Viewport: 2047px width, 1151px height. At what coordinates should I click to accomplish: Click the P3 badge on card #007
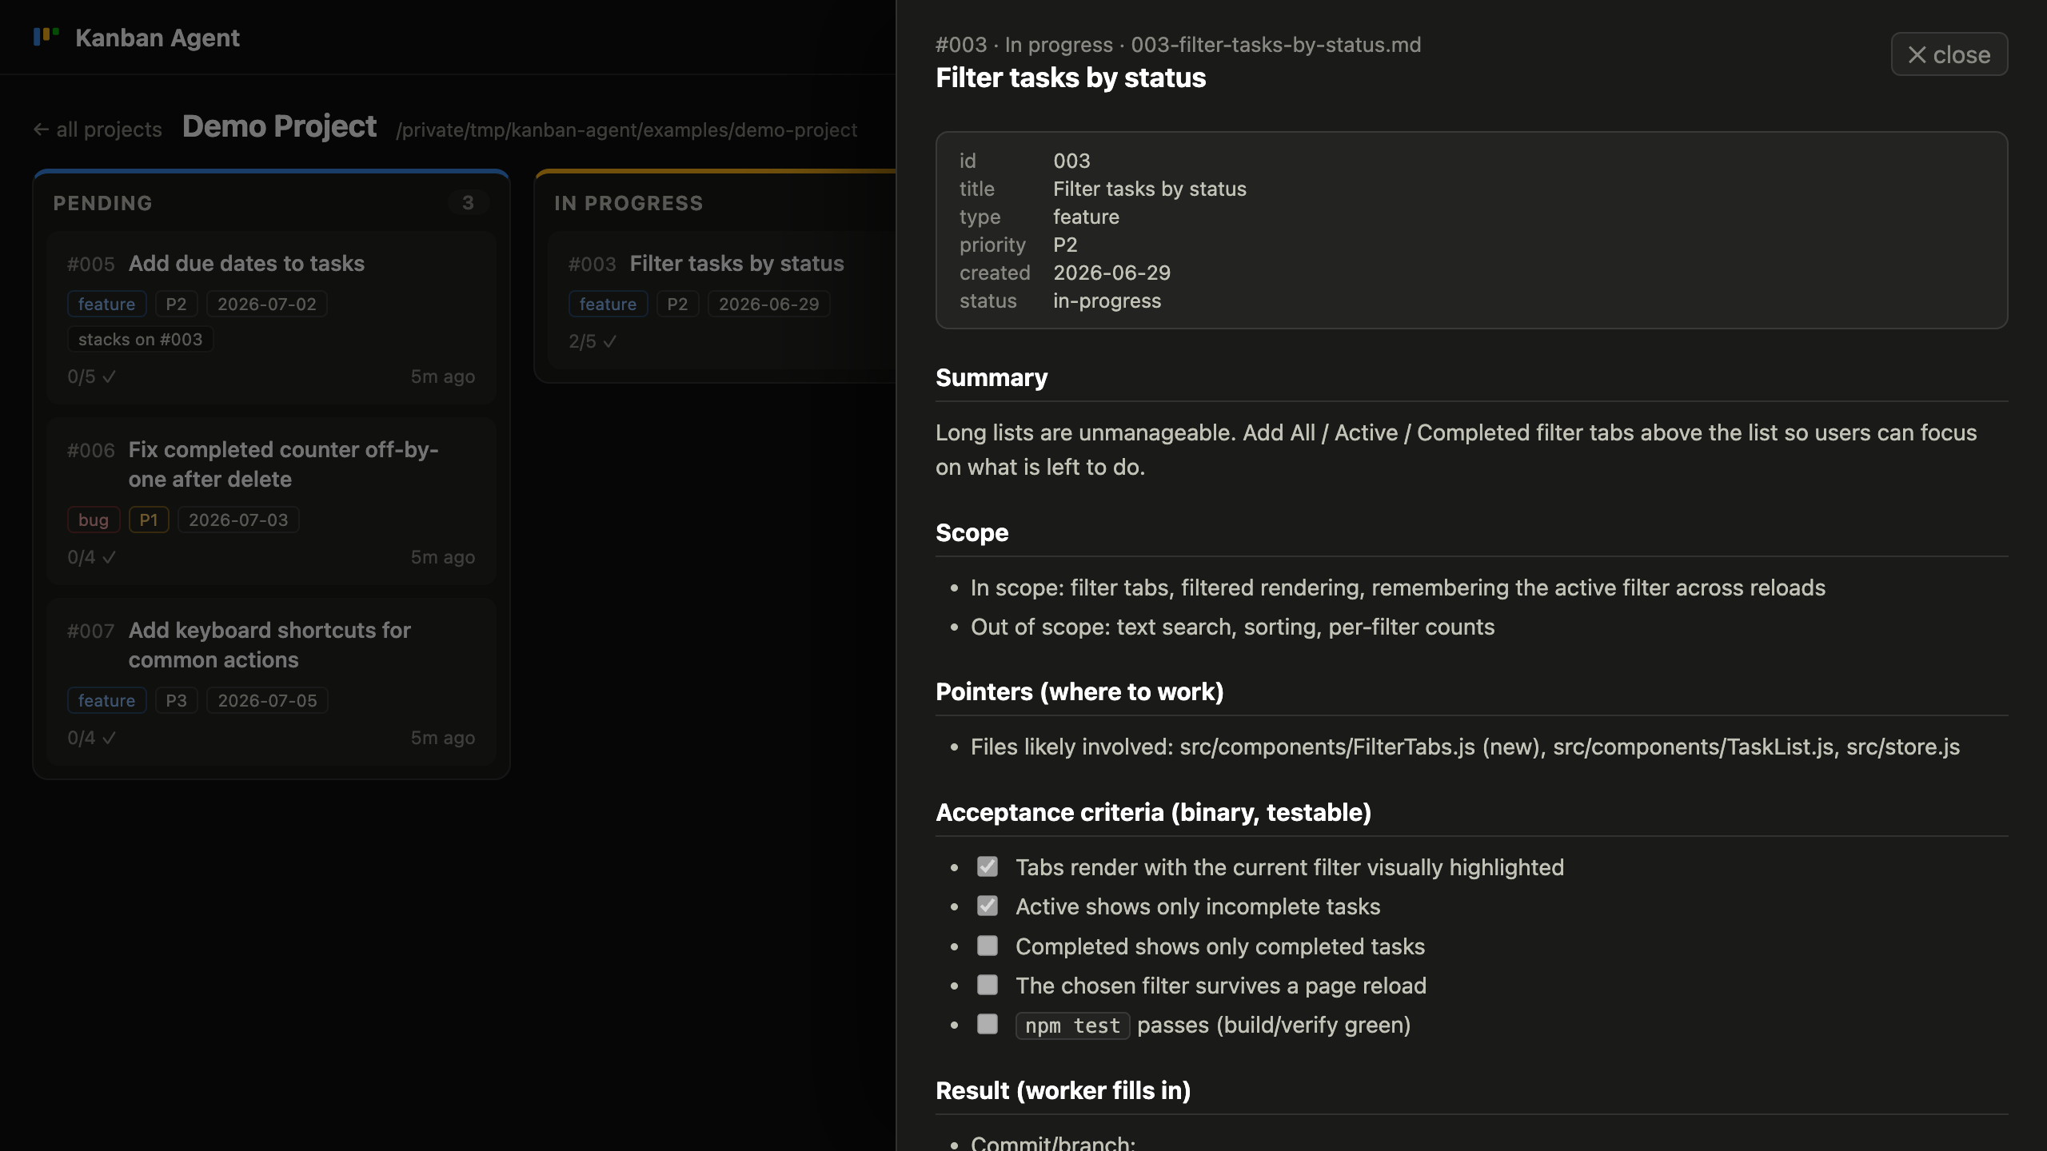point(176,701)
